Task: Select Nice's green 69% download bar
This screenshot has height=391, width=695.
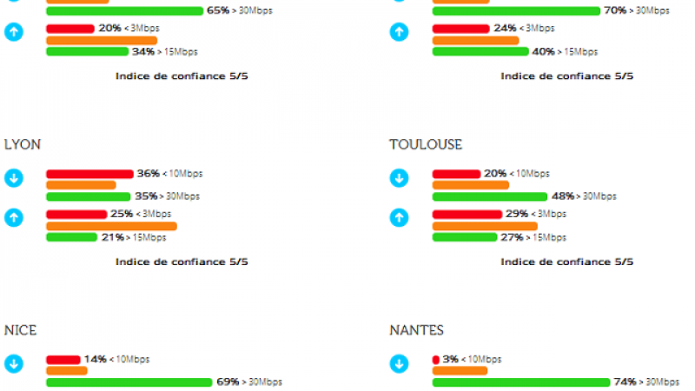Action: click(129, 382)
